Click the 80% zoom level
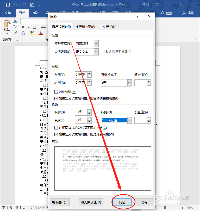 pos(190,208)
